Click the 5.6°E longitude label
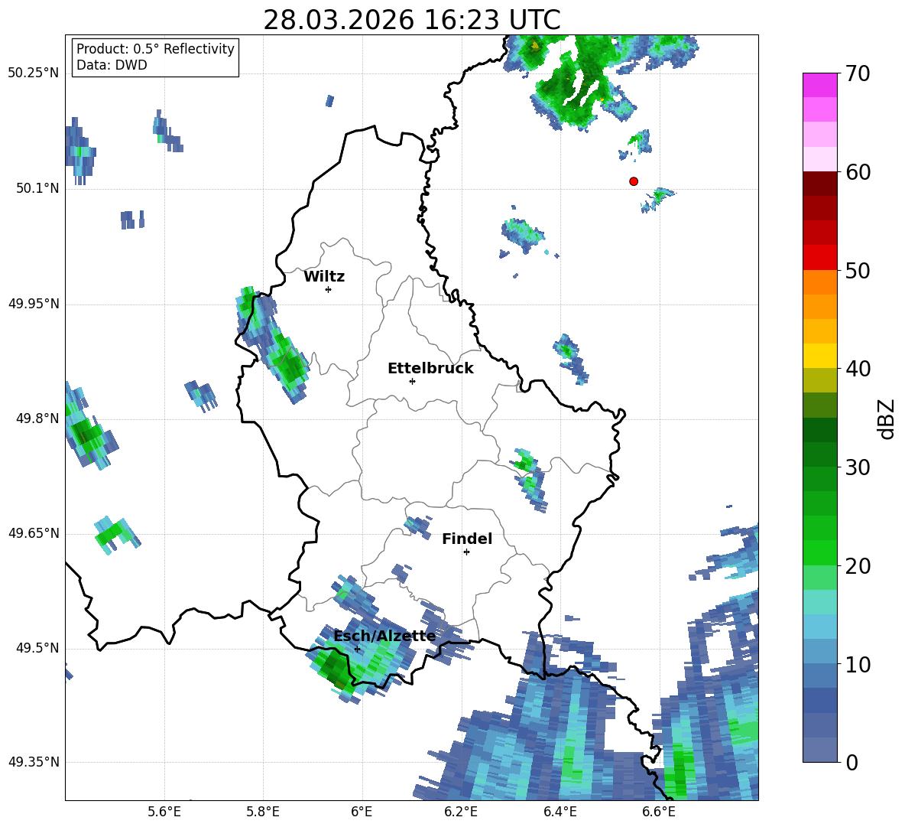The height and width of the screenshot is (827, 905). 164,812
